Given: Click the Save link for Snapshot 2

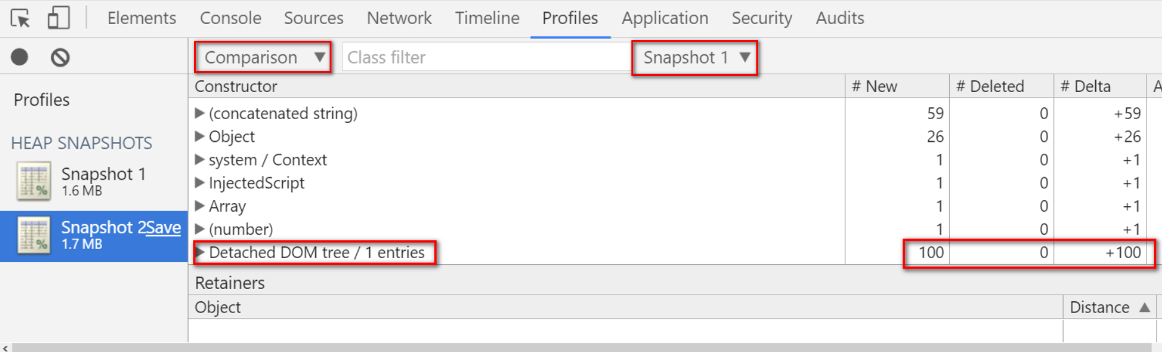Looking at the screenshot, I should coord(163,227).
